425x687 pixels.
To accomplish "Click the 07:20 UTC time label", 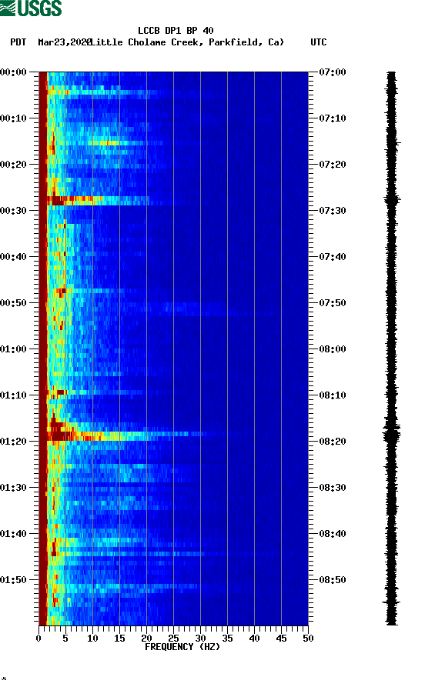I will point(333,165).
